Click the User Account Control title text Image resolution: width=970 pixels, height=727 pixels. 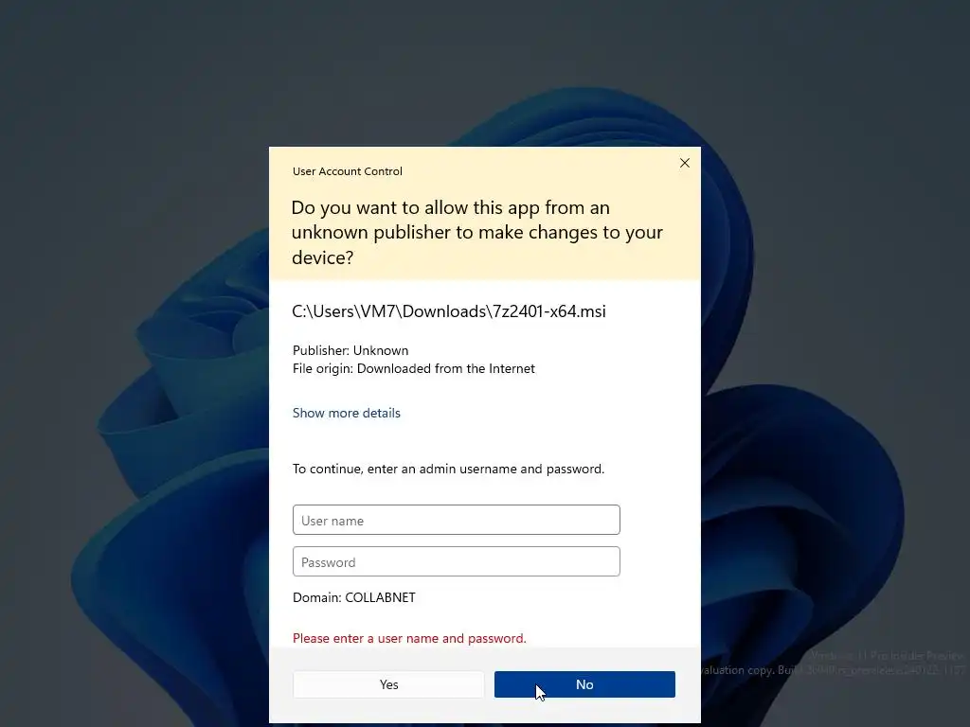coord(347,171)
